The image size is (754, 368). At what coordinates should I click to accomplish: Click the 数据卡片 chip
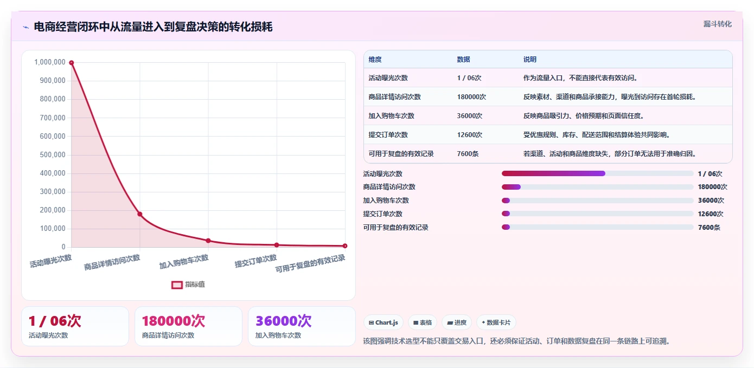[496, 322]
